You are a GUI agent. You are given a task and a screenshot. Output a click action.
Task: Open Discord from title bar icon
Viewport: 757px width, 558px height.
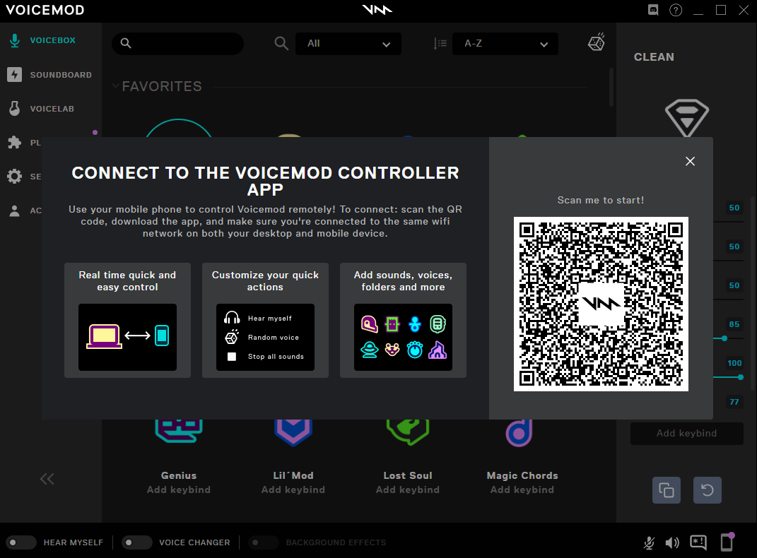tap(652, 10)
